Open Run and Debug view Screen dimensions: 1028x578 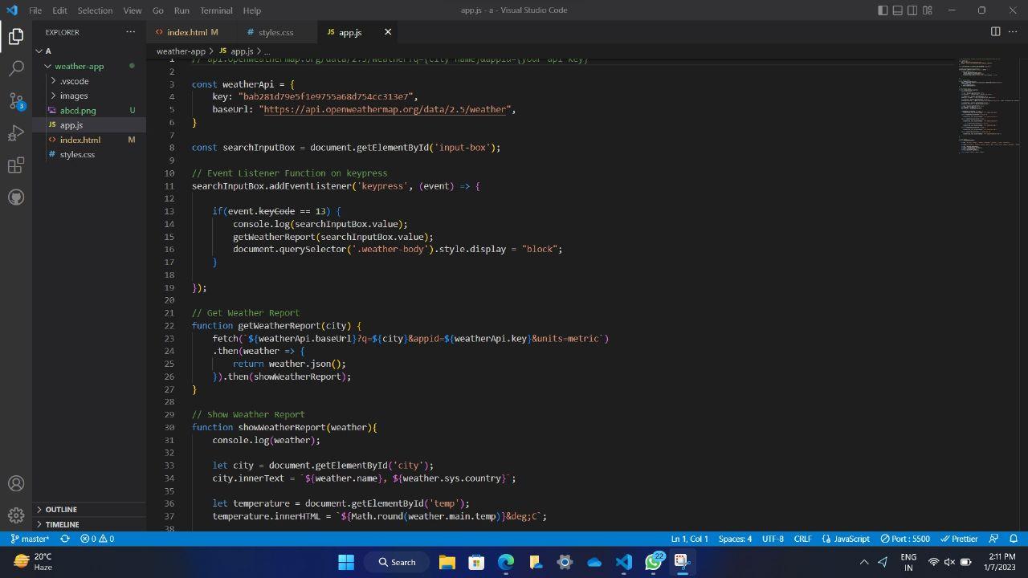16,133
